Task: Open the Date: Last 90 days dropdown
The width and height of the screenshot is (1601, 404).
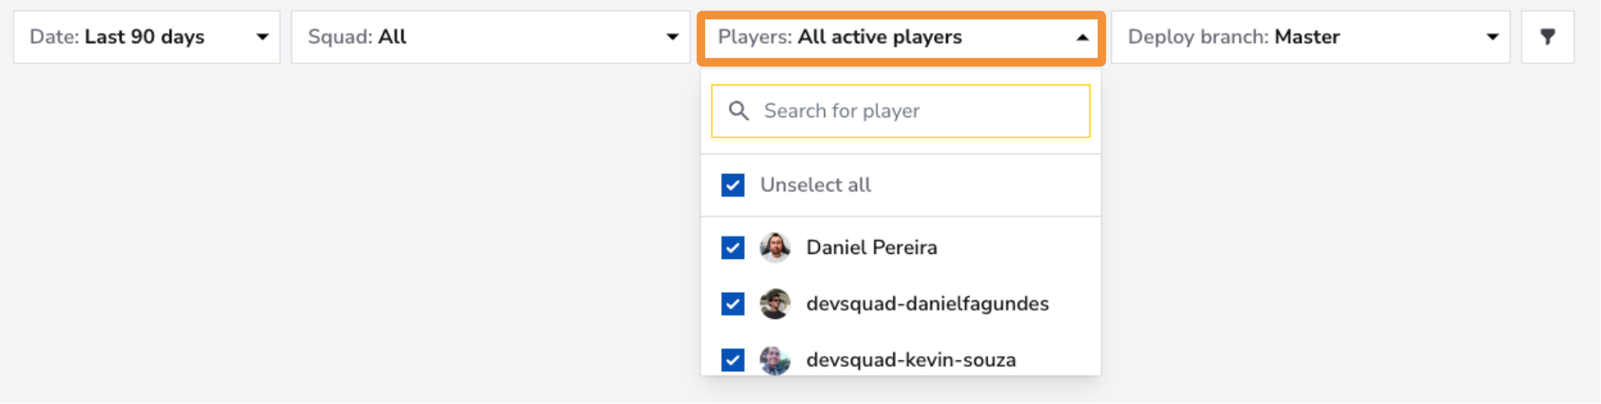Action: point(146,37)
